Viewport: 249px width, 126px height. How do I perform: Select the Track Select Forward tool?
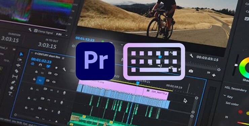coord(20,60)
